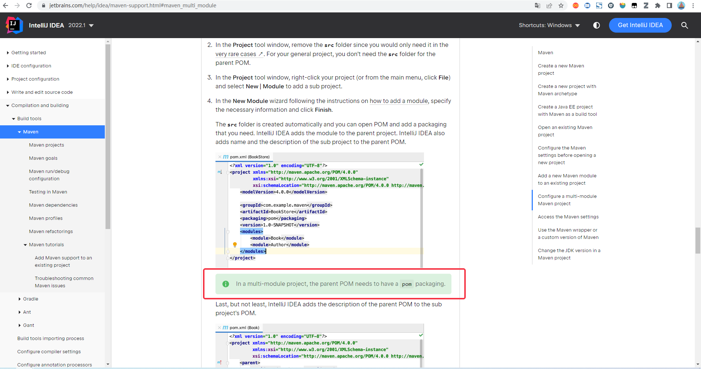Click the light bulb in BookStore pom

pyautogui.click(x=235, y=245)
